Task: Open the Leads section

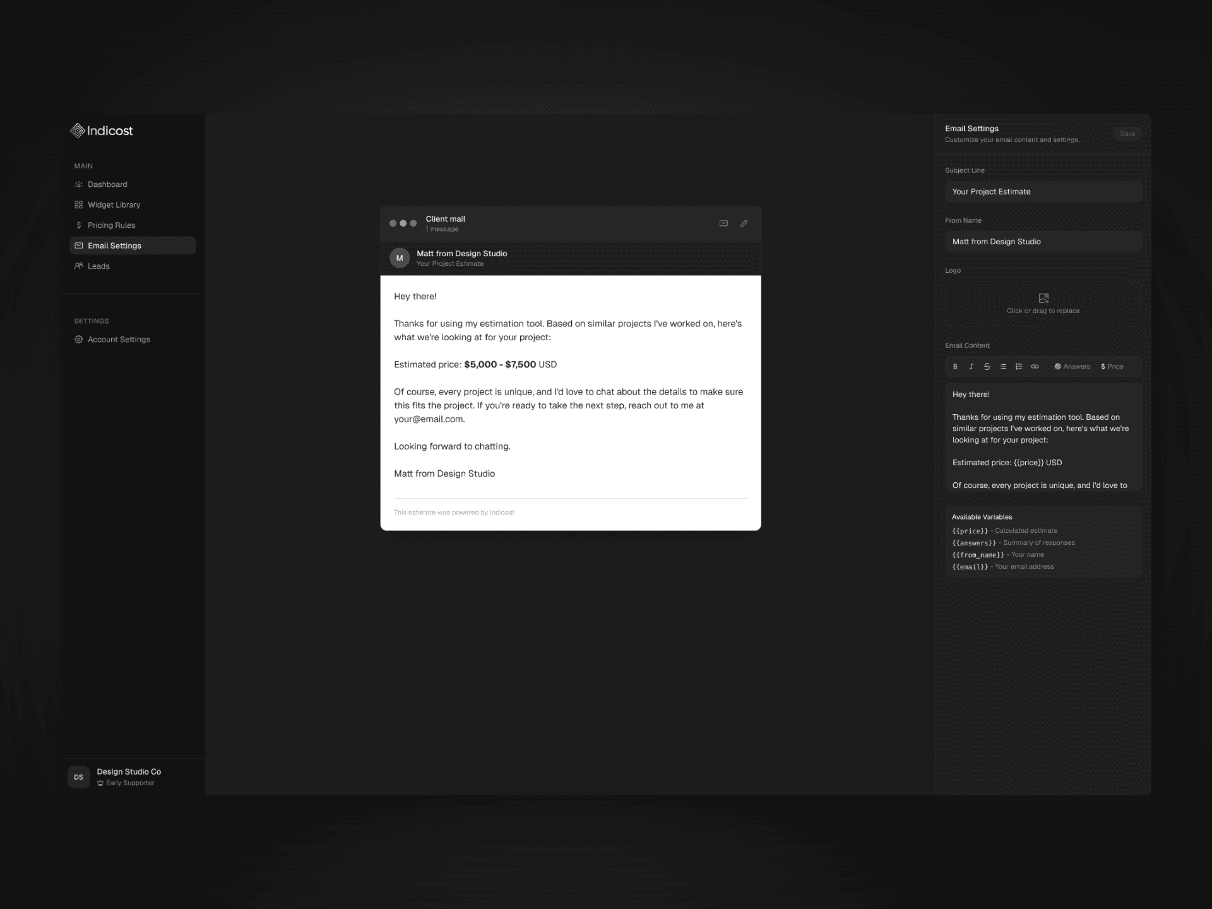Action: pyautogui.click(x=98, y=266)
